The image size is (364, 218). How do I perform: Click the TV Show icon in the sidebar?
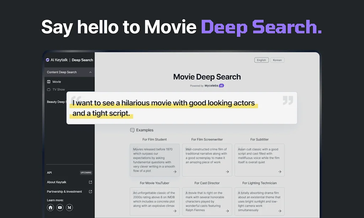point(49,89)
